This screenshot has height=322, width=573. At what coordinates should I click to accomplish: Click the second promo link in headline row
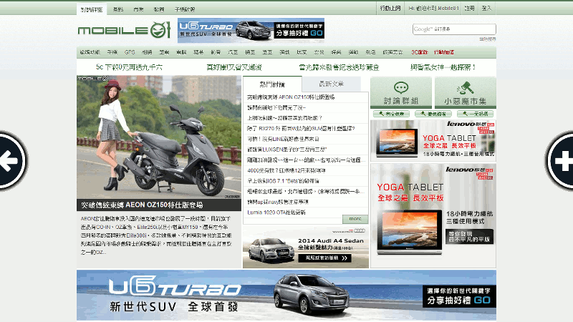[234, 67]
